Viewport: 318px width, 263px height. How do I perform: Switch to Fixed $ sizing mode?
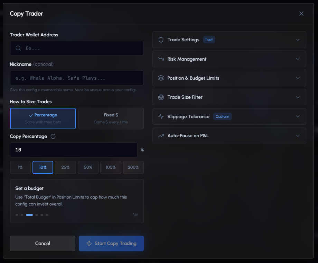(x=111, y=118)
